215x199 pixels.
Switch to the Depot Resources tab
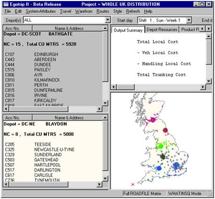162,30
